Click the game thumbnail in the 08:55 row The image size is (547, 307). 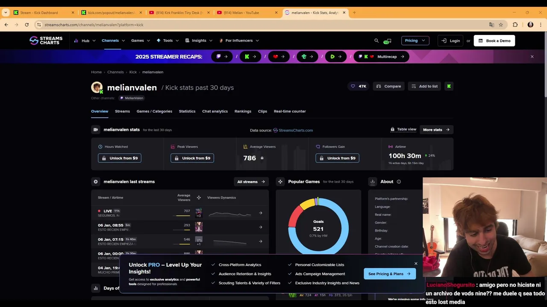coord(199,227)
